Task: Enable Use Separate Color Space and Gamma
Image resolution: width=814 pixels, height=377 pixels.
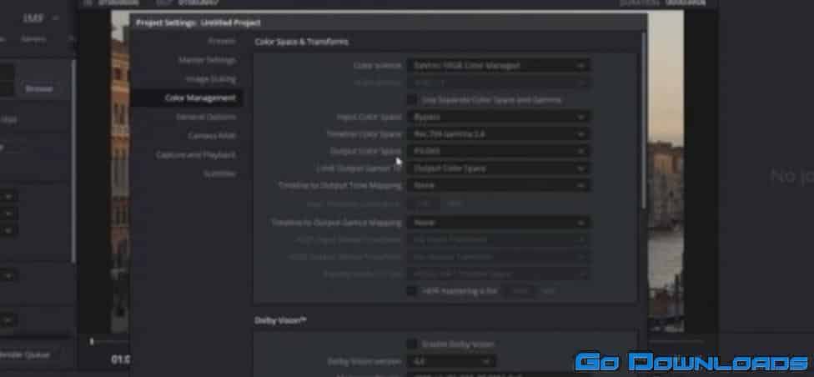Action: pyautogui.click(x=412, y=100)
